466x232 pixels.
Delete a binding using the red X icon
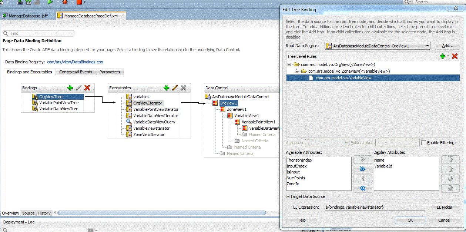click(x=87, y=88)
